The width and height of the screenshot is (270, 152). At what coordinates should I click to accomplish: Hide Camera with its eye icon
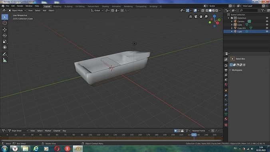point(267,21)
